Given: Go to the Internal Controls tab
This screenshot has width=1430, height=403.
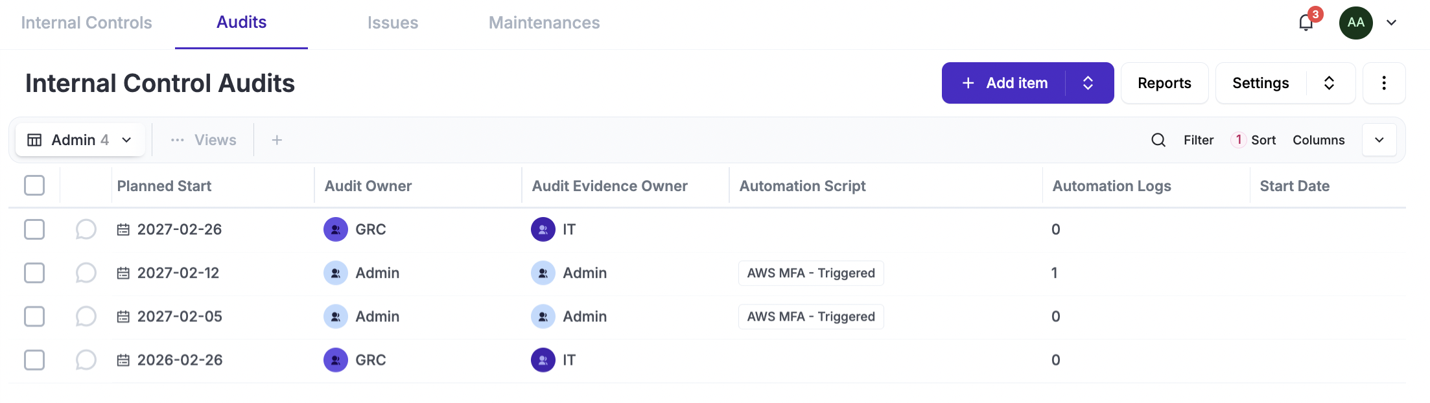Looking at the screenshot, I should (86, 23).
